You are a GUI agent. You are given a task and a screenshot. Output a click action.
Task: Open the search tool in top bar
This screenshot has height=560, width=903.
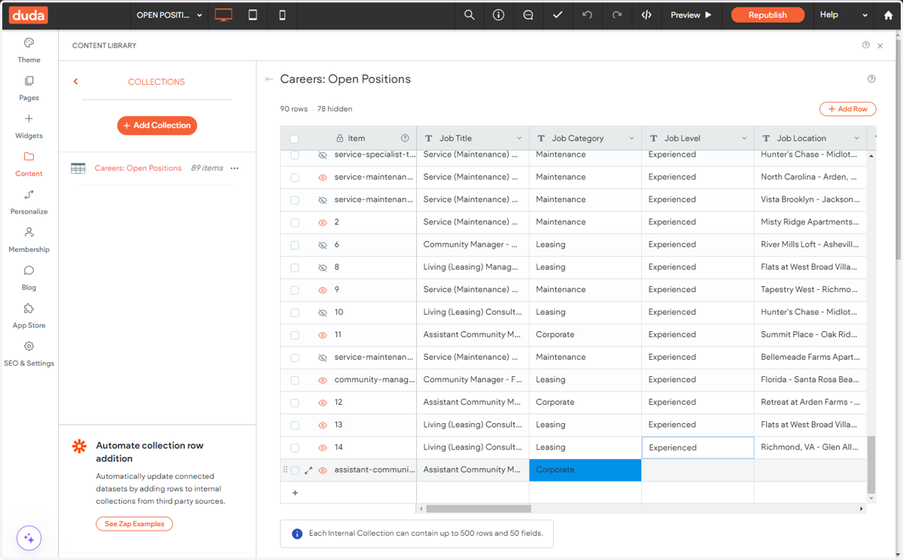469,15
